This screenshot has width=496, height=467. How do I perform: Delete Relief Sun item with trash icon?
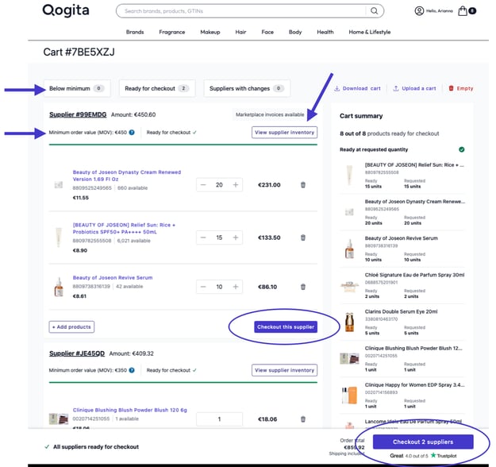click(x=302, y=237)
